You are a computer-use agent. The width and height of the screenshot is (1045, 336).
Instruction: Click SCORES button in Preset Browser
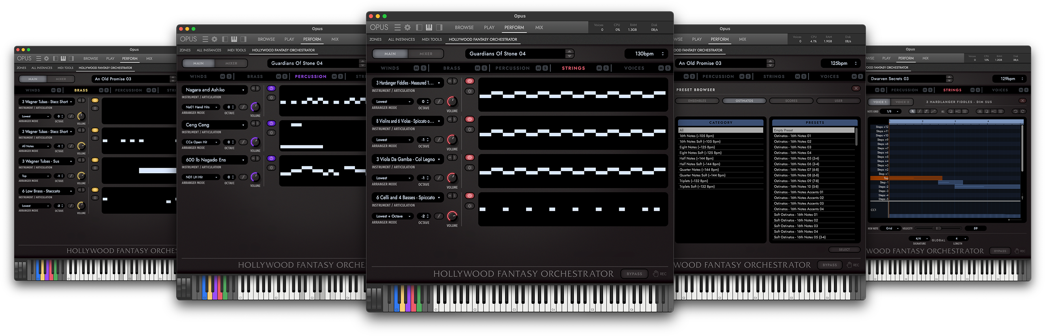coord(791,100)
